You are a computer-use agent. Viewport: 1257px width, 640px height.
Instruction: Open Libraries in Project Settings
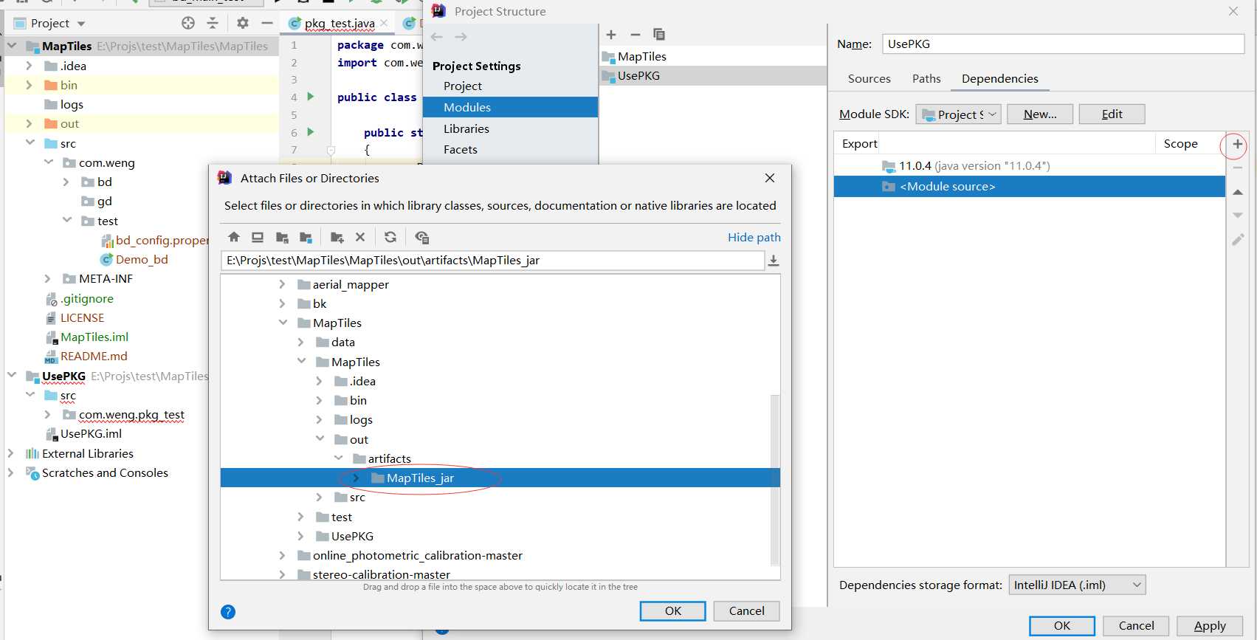[x=466, y=128]
